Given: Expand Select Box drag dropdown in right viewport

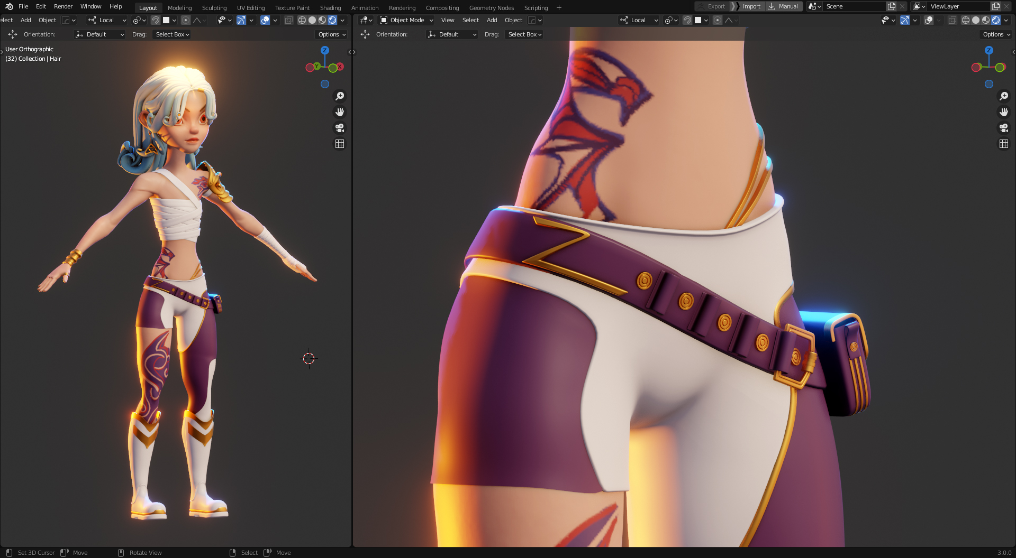Looking at the screenshot, I should (x=524, y=34).
